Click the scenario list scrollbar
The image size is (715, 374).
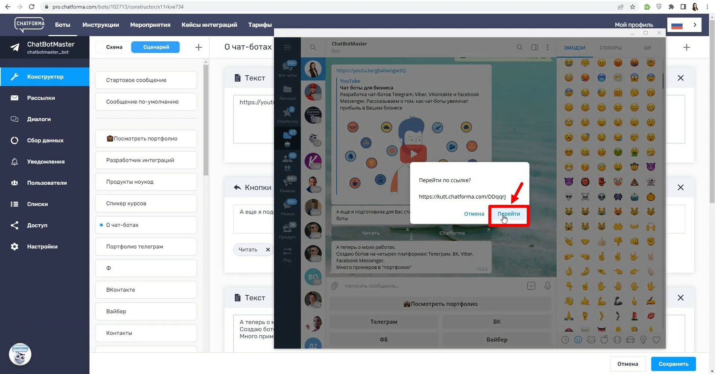(206, 120)
